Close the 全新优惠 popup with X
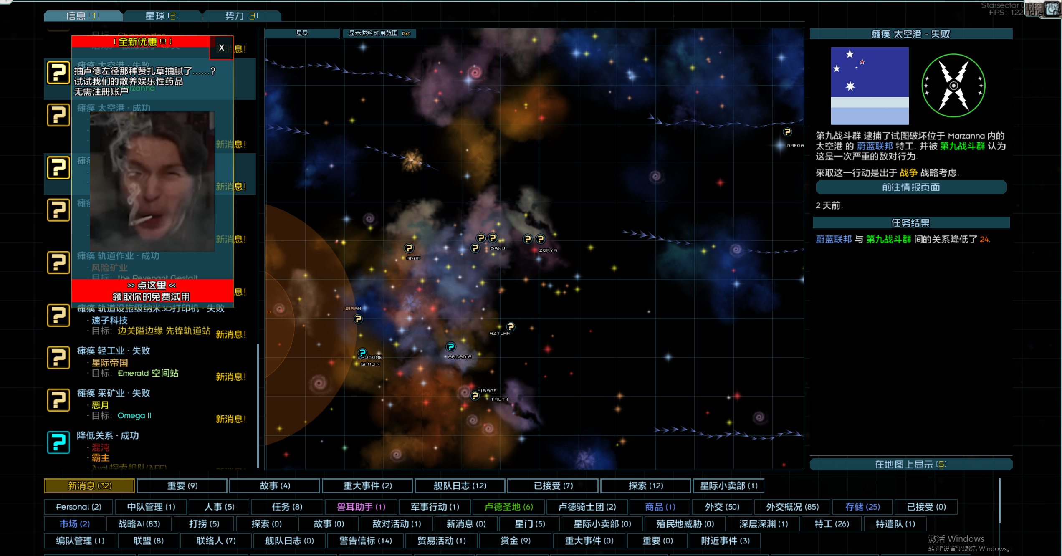The image size is (1062, 556). coord(221,48)
